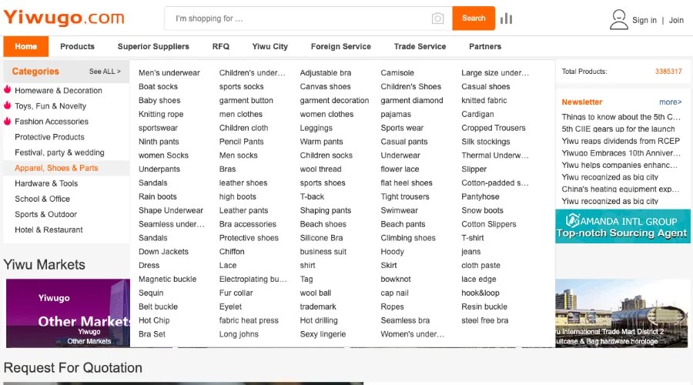Open Hoody subcategory

tap(392, 252)
